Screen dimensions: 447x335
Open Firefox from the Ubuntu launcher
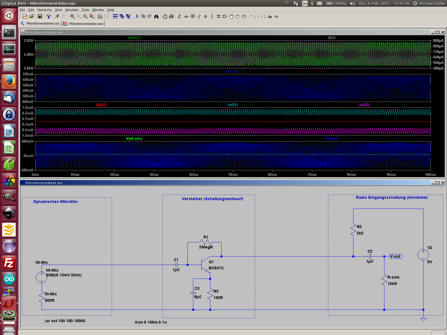point(9,82)
